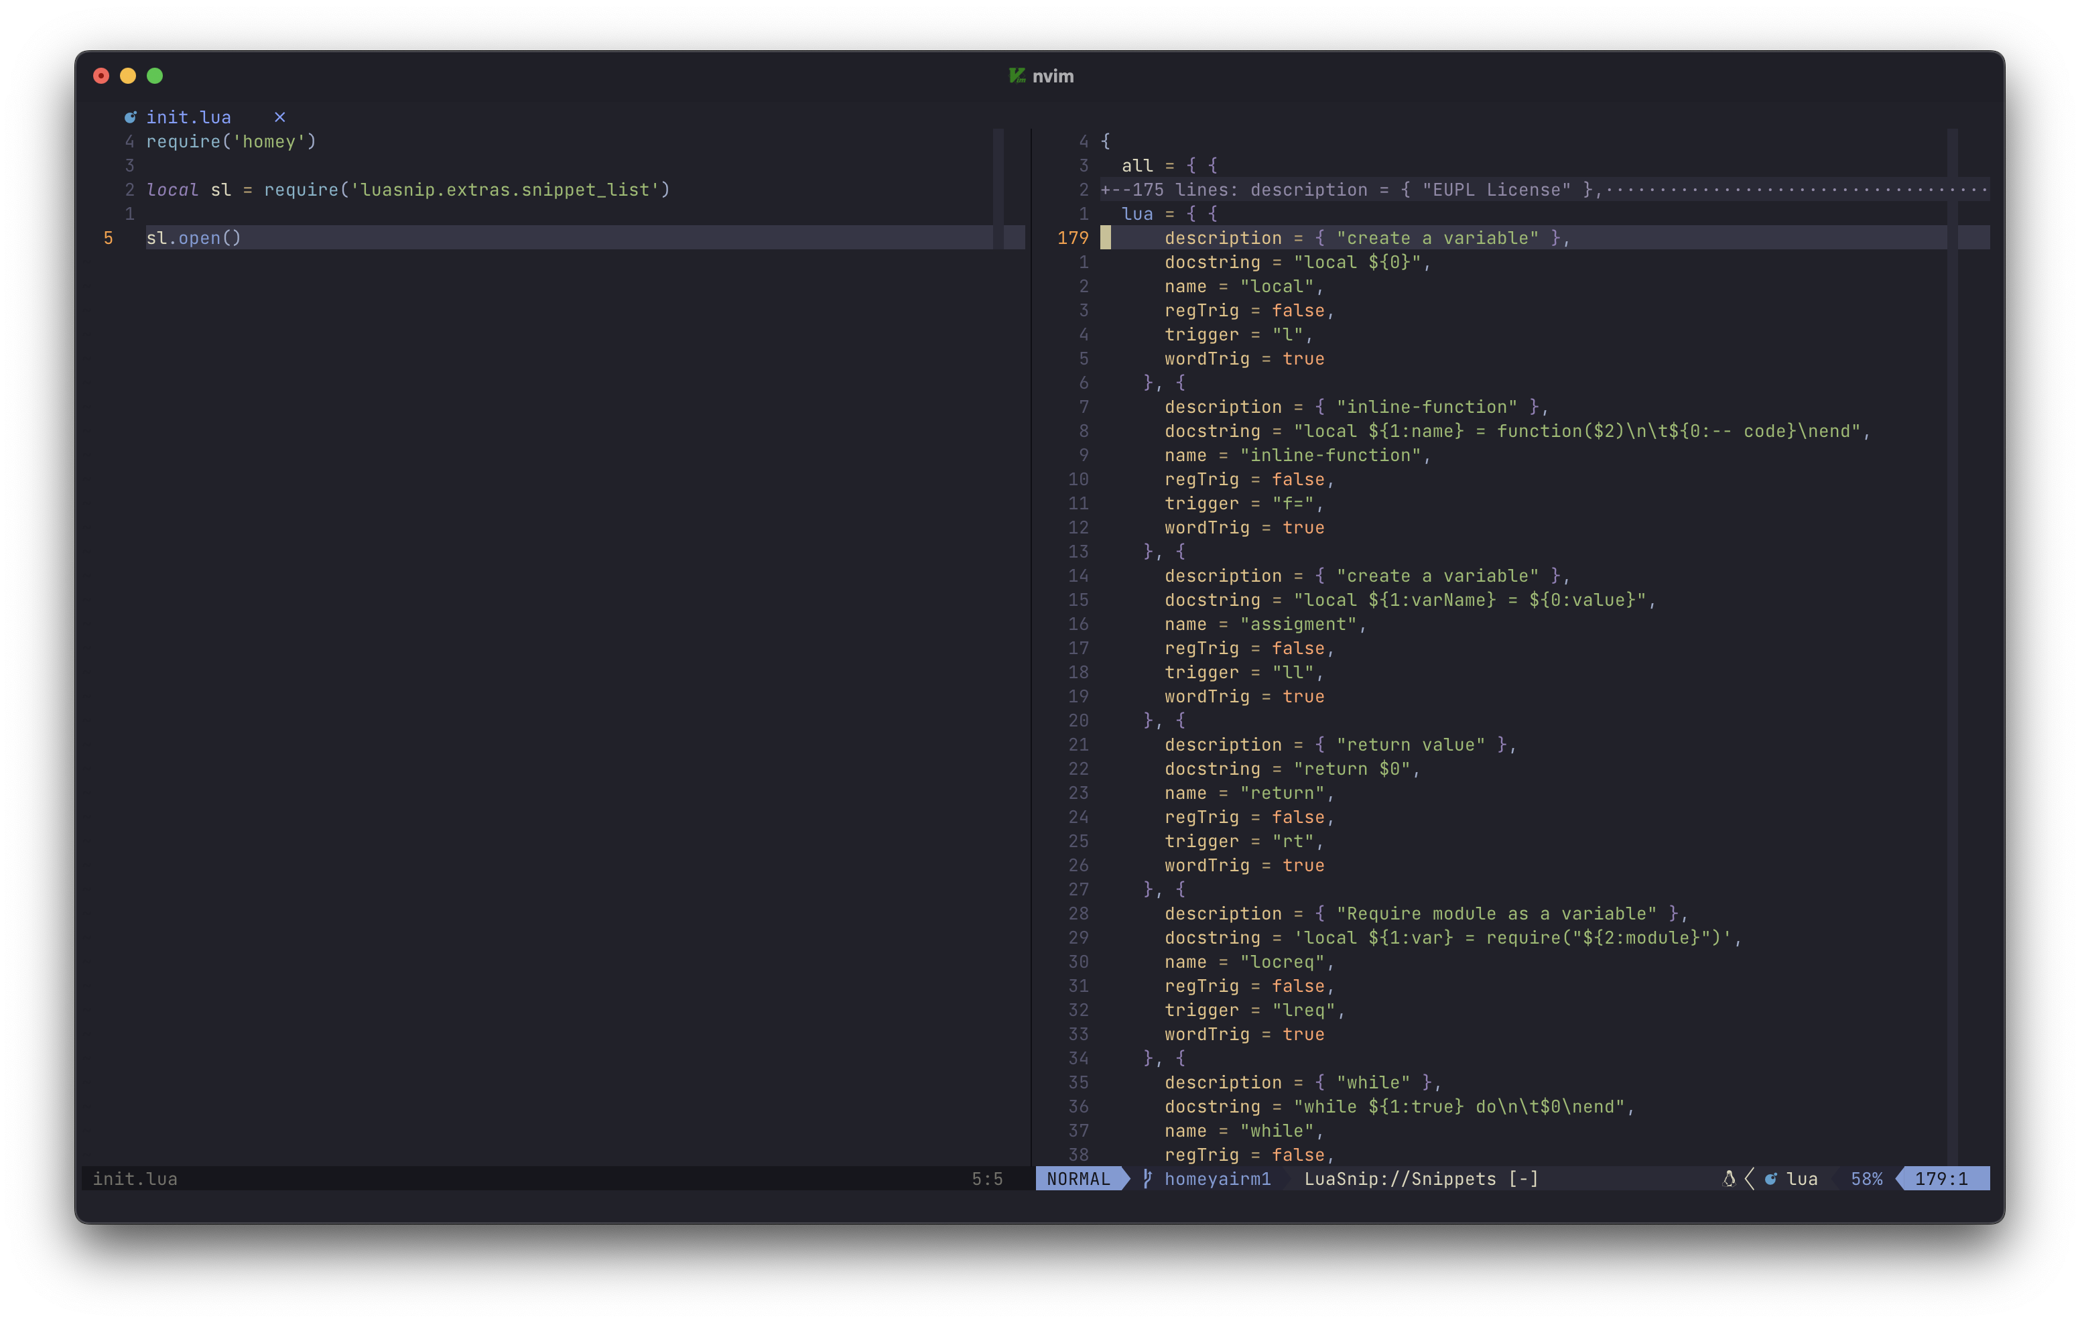Click the yellow minimize window button
The width and height of the screenshot is (2080, 1323).
pos(128,76)
